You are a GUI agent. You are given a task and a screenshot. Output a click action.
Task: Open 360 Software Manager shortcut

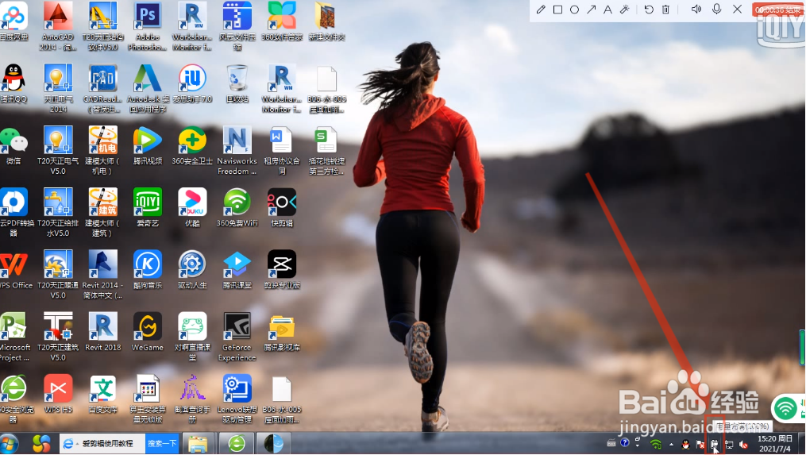pos(282,21)
